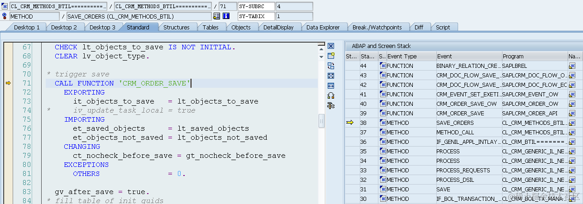Close the source code tool

coord(331,46)
